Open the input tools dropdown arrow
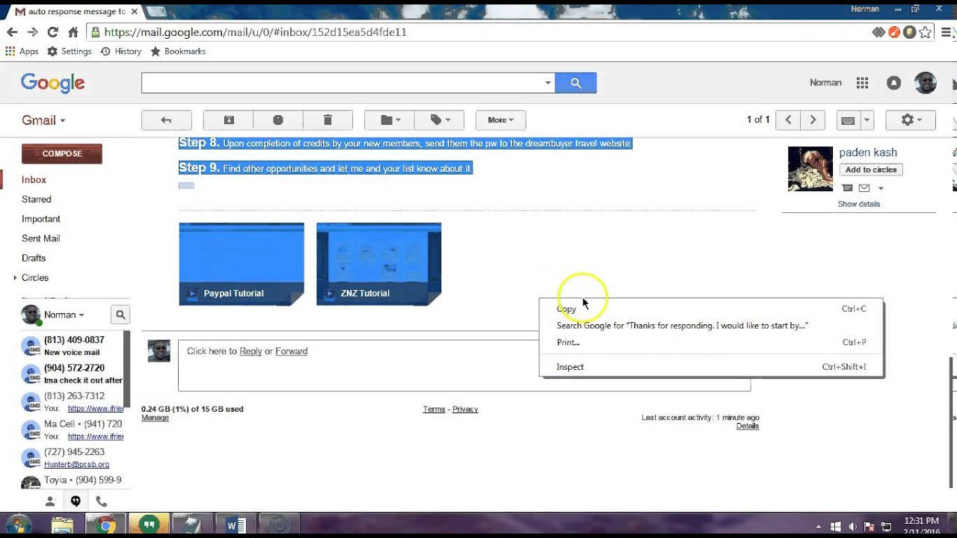 [x=867, y=120]
